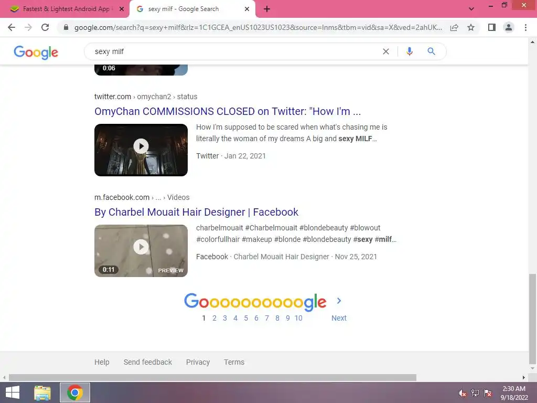Click the next-page chevron arrow
The width and height of the screenshot is (537, 403).
coord(339,301)
